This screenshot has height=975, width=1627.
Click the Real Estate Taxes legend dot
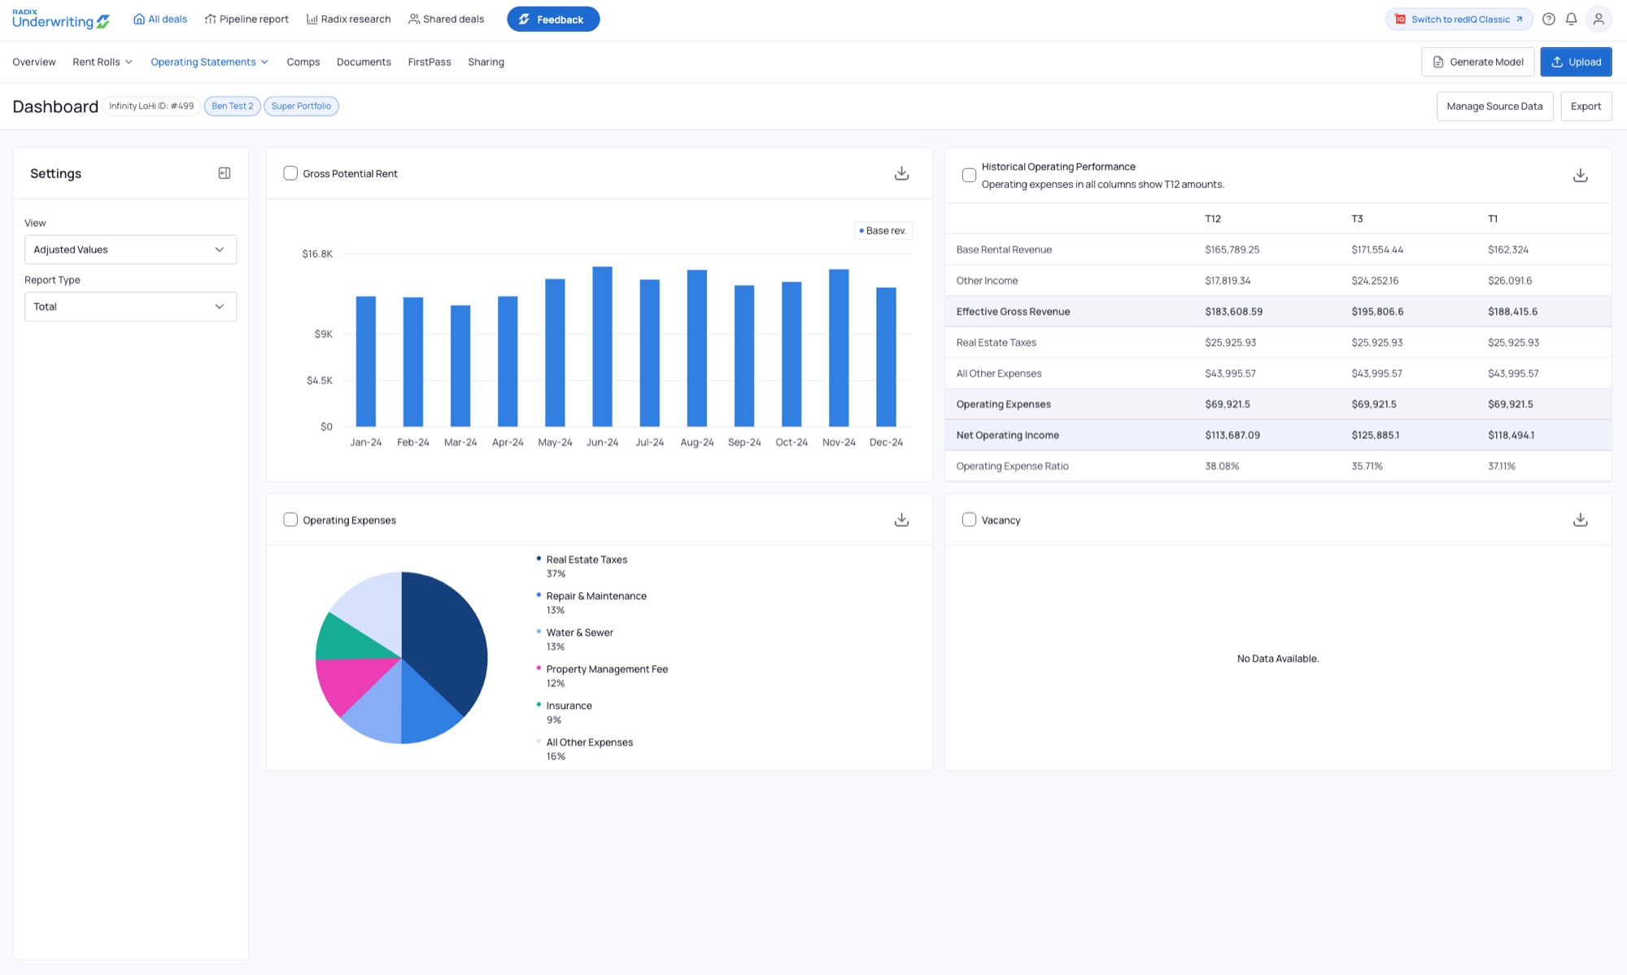[x=539, y=558]
